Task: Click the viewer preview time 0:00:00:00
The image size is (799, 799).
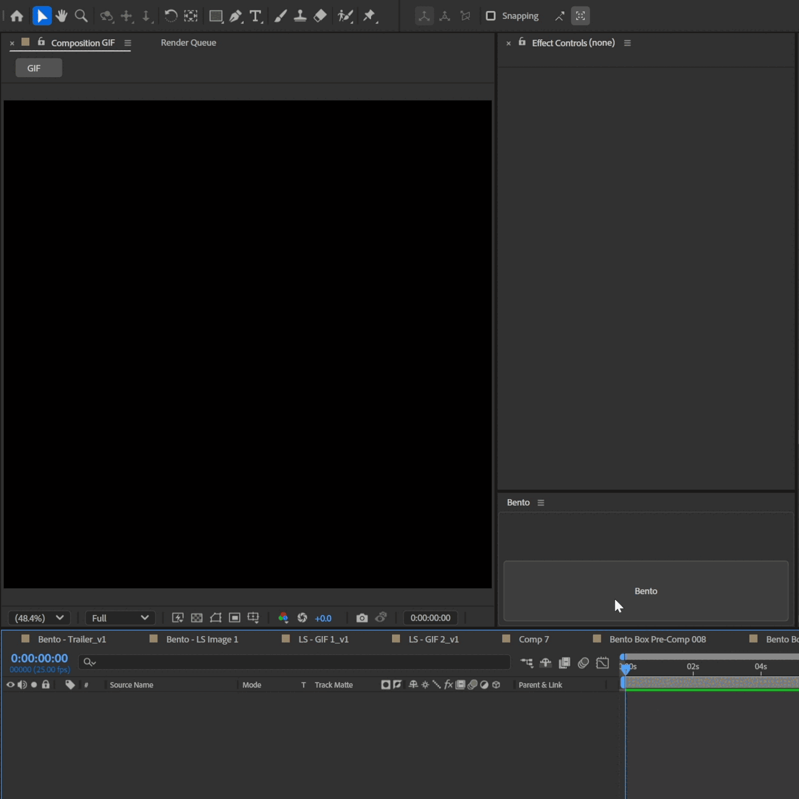Action: (430, 618)
